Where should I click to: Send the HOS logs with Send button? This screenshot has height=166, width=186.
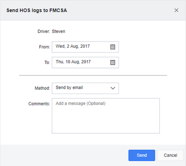tap(142, 155)
